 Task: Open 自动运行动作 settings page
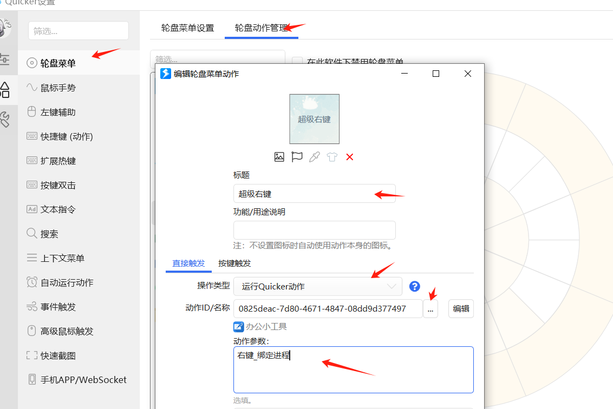point(79,282)
